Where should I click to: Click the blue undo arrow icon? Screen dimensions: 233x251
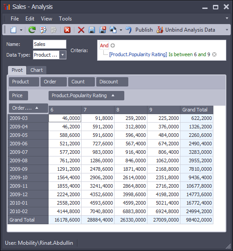[129, 30]
